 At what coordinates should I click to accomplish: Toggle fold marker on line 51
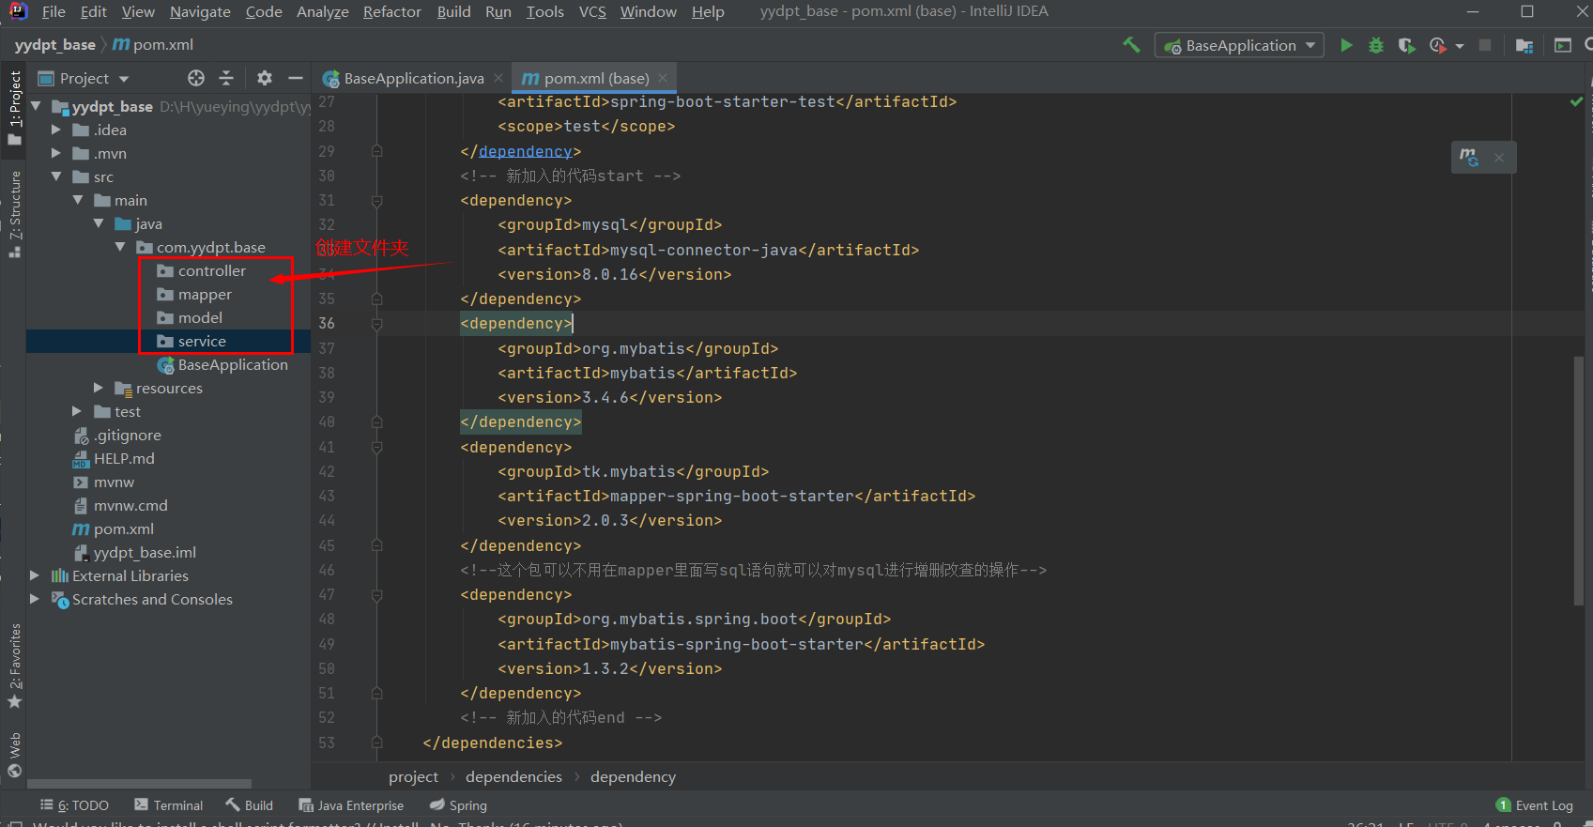(x=376, y=694)
